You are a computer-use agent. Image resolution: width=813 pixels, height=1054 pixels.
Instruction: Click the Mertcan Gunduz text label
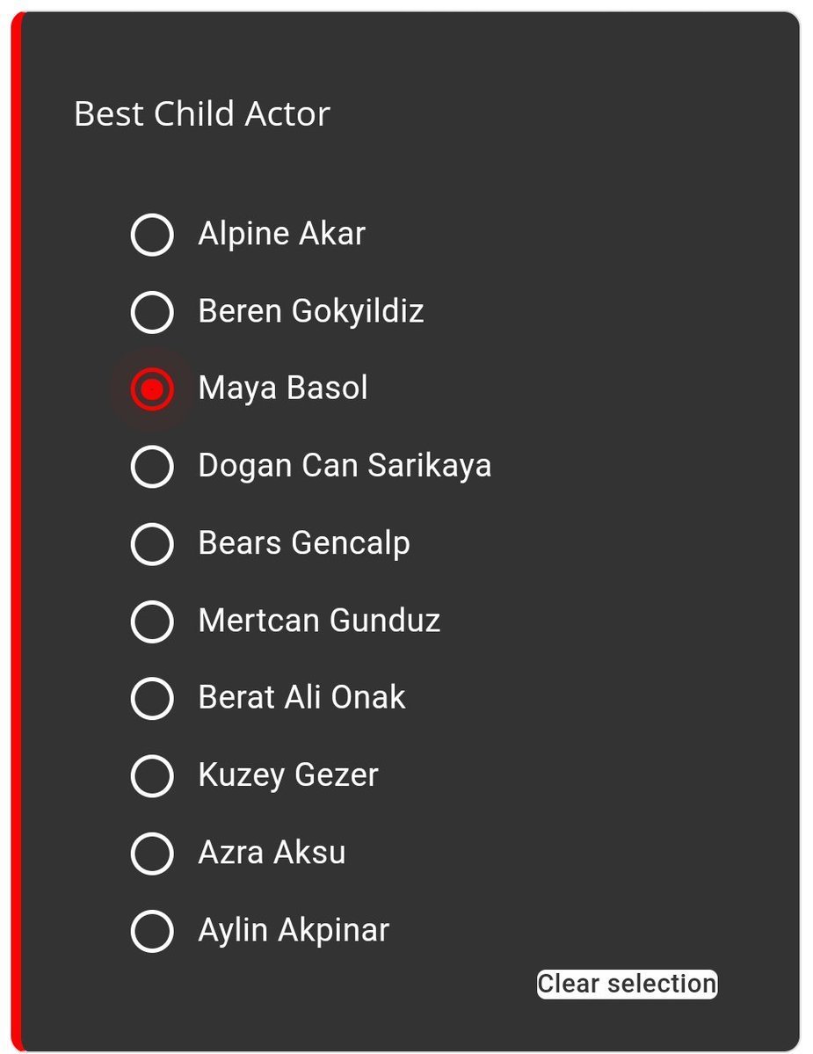[319, 621]
